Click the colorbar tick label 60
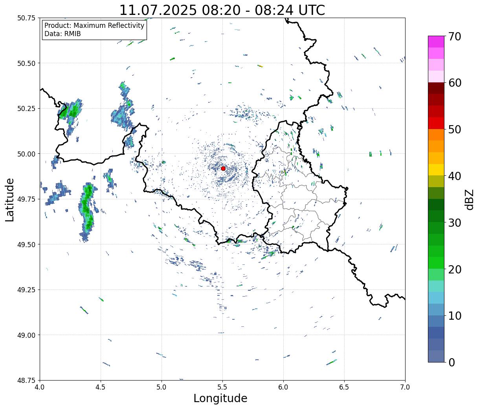Image resolution: width=479 pixels, height=408 pixels. (454, 83)
